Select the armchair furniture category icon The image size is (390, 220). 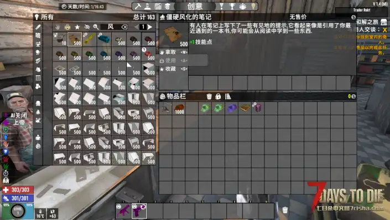tap(38, 104)
